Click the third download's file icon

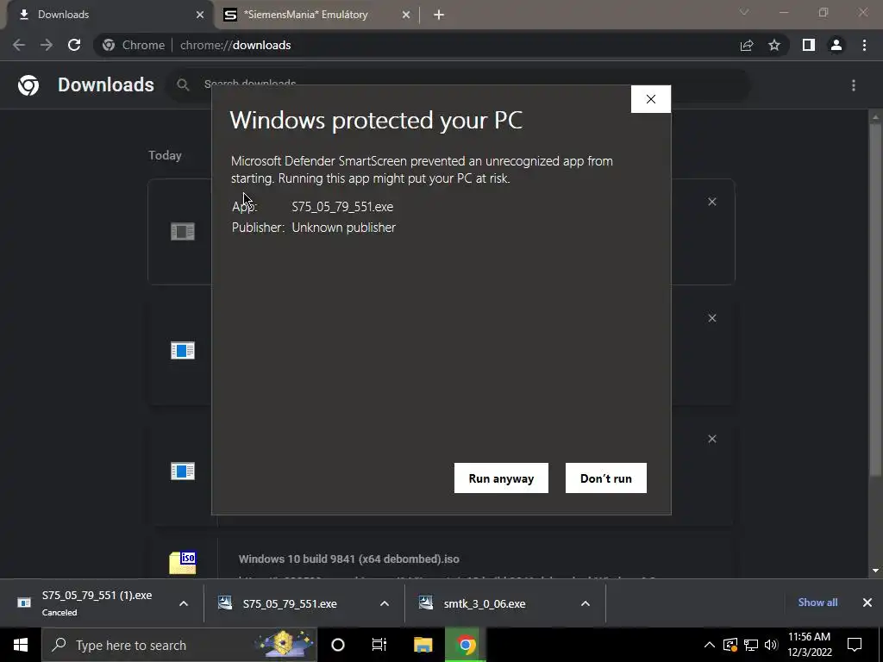pos(183,471)
